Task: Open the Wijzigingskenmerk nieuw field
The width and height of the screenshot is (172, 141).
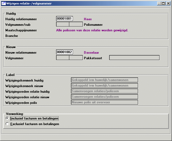Action: coord(105,86)
